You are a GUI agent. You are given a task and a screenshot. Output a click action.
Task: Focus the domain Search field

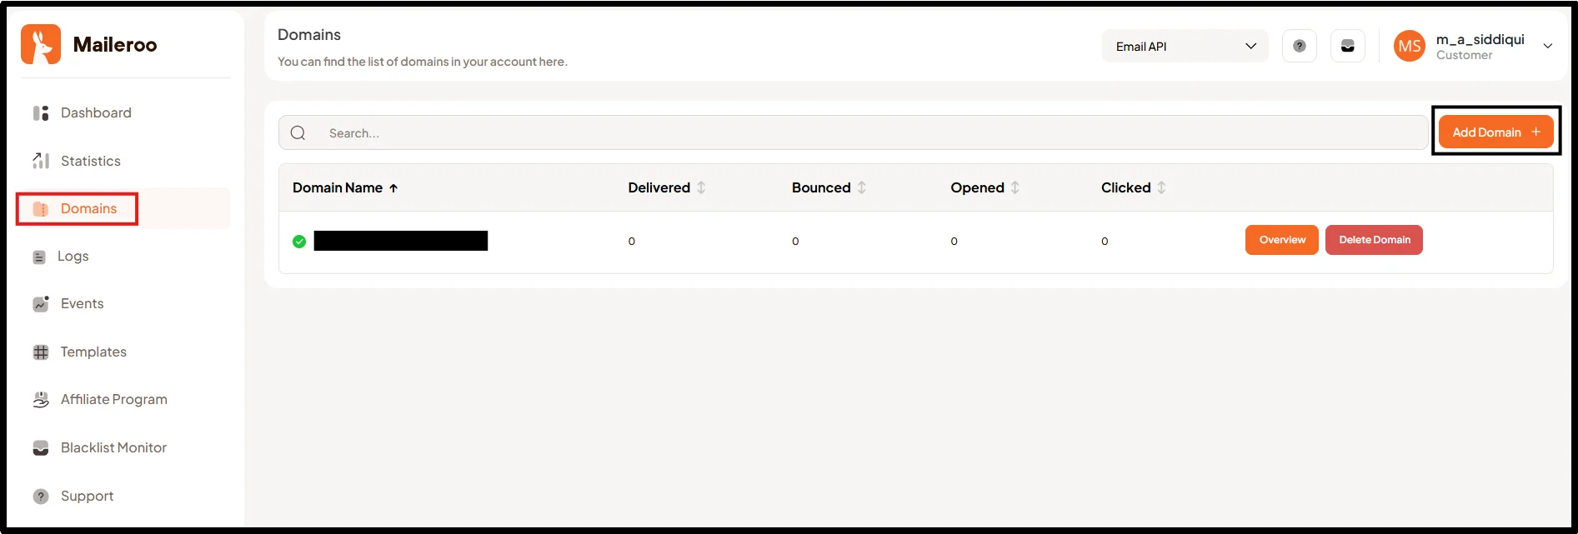click(853, 133)
